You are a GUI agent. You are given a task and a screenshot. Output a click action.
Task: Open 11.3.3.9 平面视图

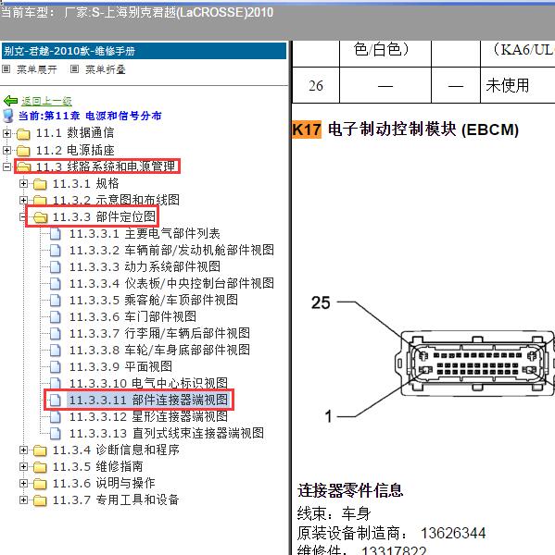click(x=120, y=366)
